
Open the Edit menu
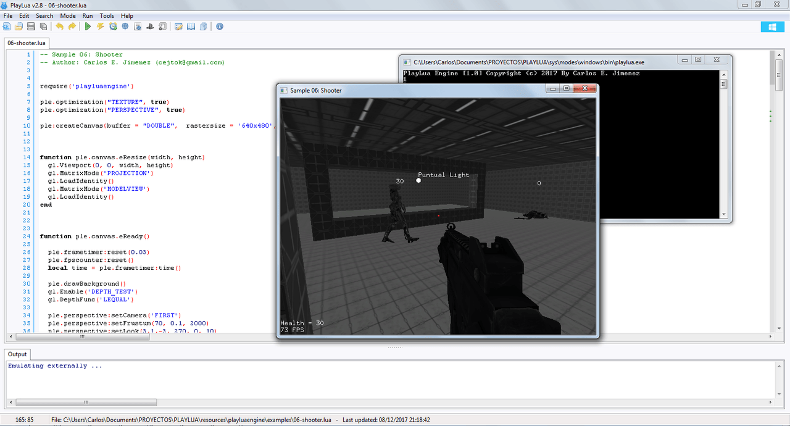[x=24, y=15]
